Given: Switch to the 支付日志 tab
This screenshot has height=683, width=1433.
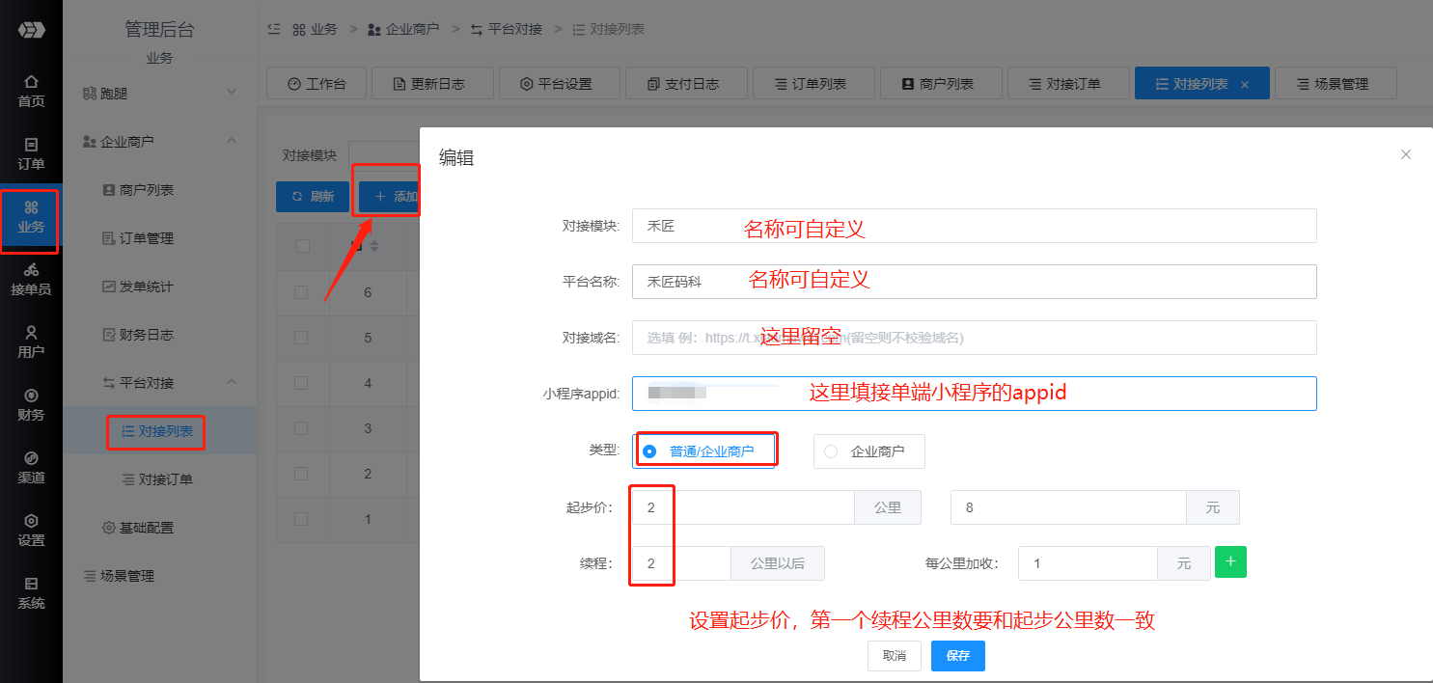Looking at the screenshot, I should tap(685, 84).
